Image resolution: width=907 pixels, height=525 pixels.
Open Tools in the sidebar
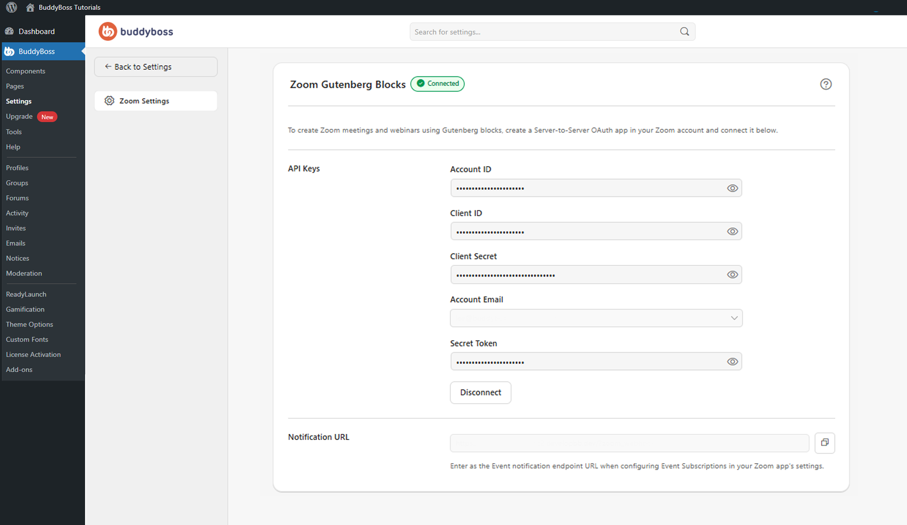coord(14,132)
